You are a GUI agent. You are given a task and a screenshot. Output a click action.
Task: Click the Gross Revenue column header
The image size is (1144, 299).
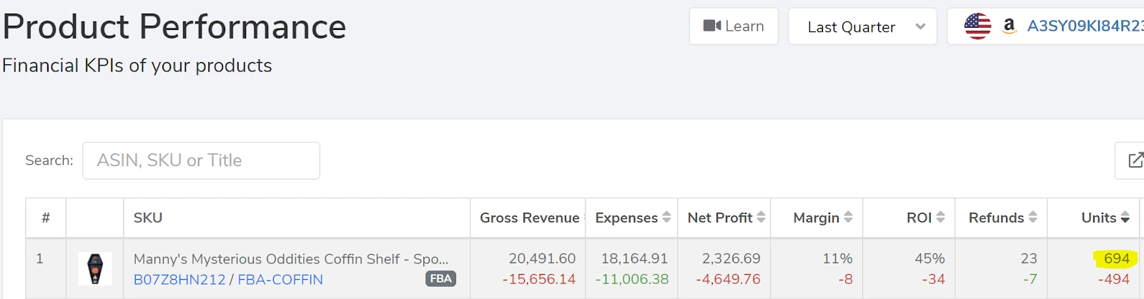[x=529, y=218]
